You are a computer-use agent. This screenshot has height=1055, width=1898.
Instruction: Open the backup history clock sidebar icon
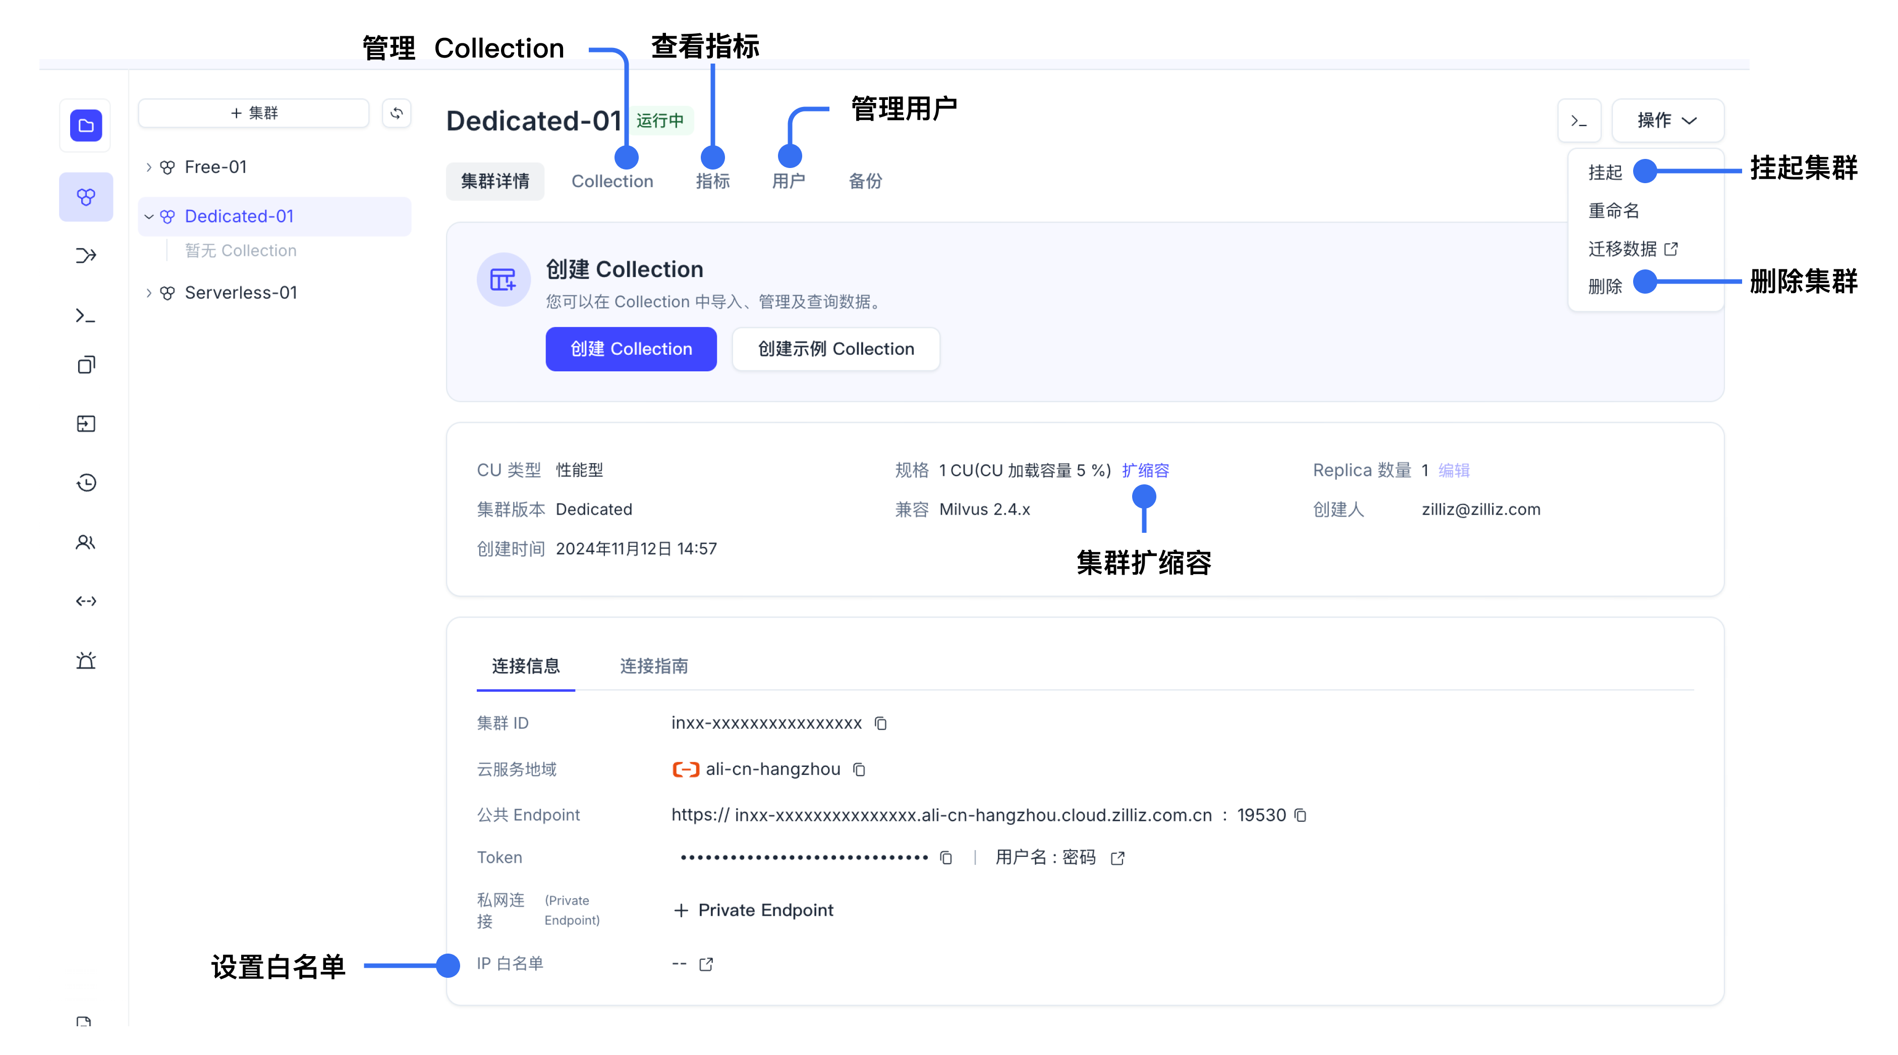[x=85, y=482]
